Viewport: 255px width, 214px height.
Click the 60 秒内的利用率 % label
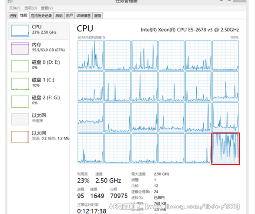tap(91, 37)
